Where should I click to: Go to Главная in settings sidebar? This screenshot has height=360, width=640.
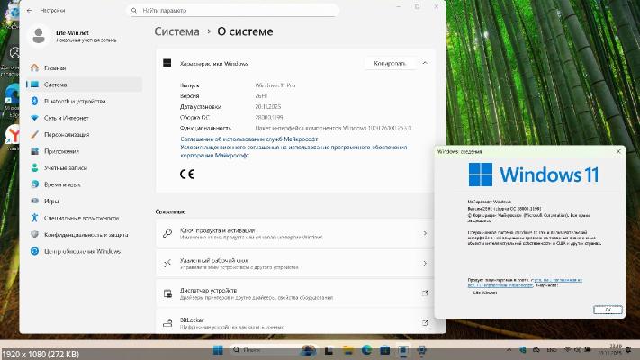55,67
